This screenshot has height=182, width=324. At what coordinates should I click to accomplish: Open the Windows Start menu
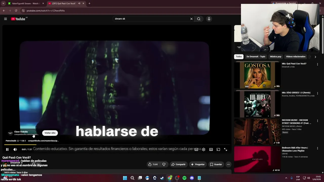tap(125, 178)
